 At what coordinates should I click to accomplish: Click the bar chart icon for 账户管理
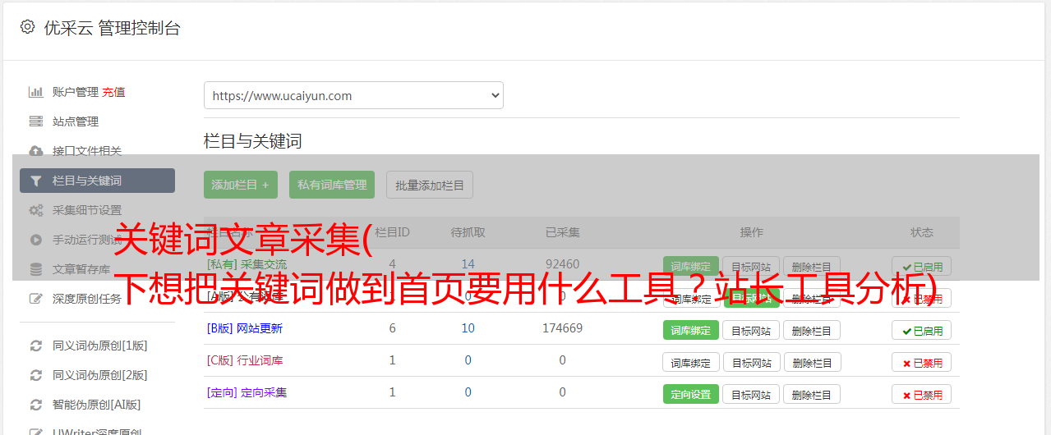(x=35, y=92)
